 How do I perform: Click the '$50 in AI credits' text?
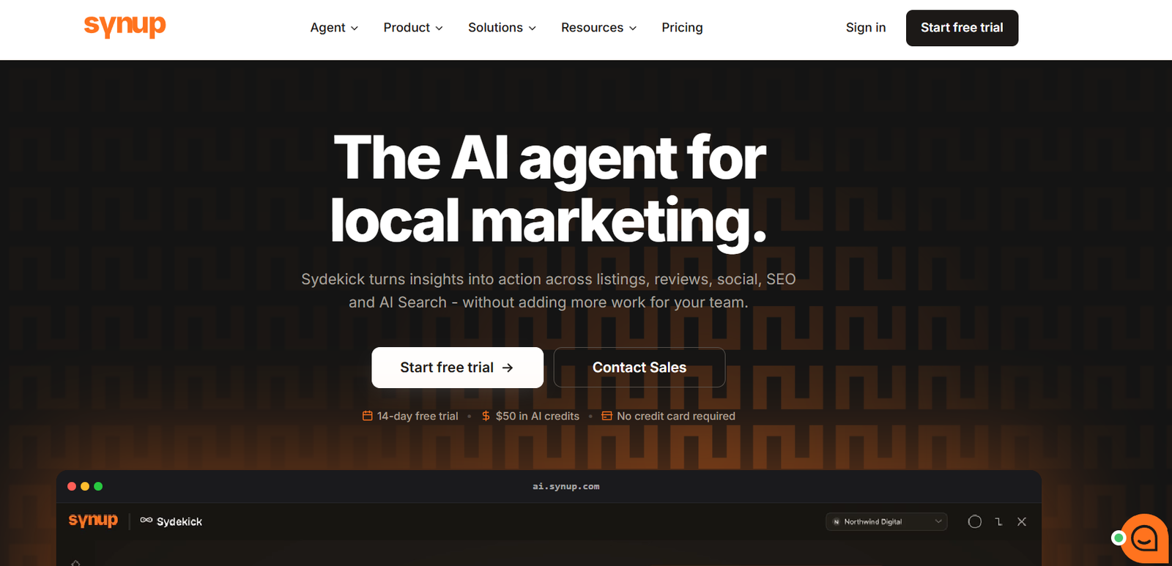pyautogui.click(x=538, y=416)
